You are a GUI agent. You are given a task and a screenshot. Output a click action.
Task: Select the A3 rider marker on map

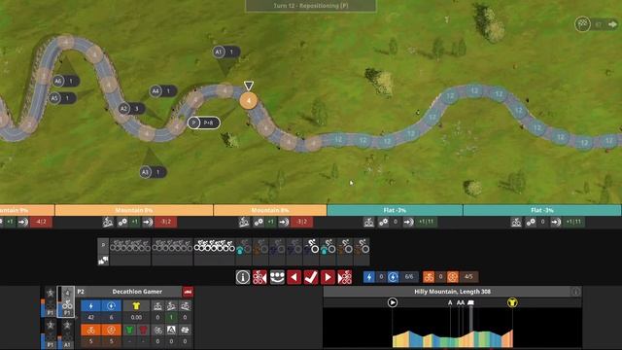click(x=153, y=172)
